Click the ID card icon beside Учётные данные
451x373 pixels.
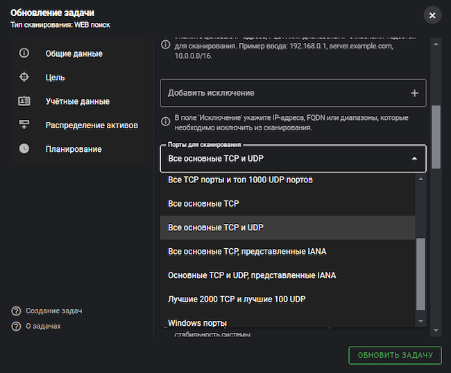coord(24,101)
